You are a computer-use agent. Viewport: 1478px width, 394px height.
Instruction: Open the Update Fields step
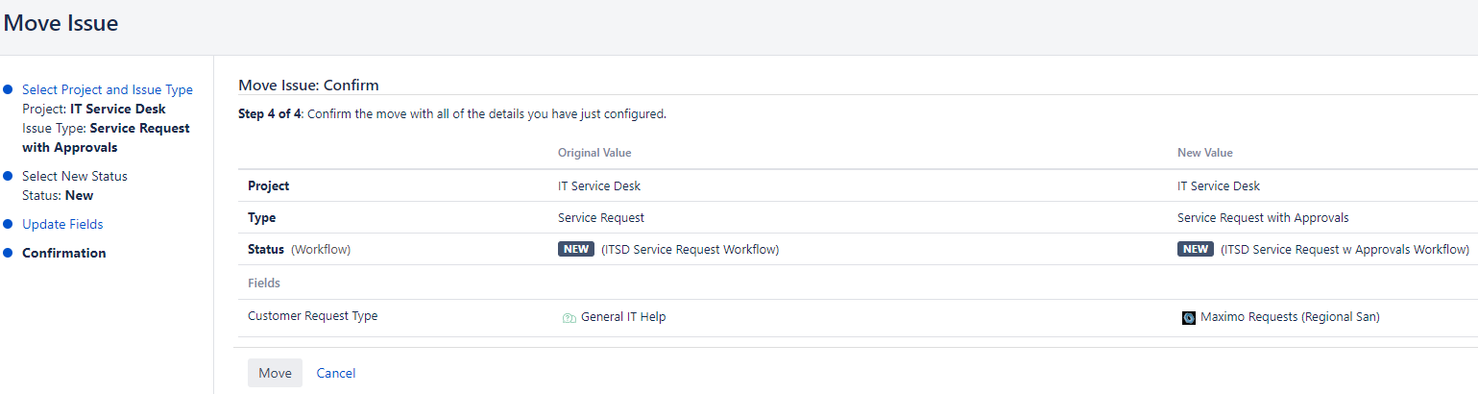62,225
